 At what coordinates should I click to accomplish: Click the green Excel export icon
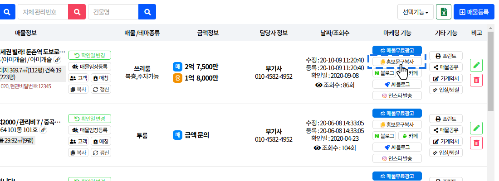(444, 12)
